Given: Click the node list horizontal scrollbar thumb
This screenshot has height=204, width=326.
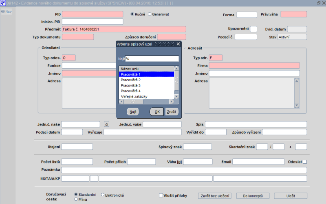Looking at the screenshot, I should 134,102.
